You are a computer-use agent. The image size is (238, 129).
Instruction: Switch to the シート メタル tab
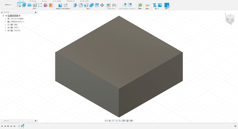point(57,1)
